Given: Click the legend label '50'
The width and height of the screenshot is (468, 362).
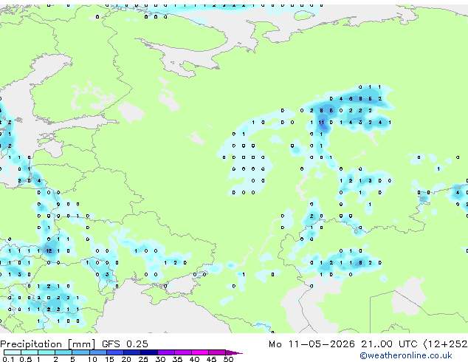Looking at the screenshot, I should [228, 359].
